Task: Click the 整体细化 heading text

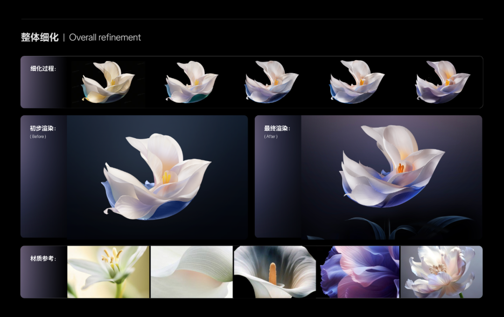Action: pyautogui.click(x=40, y=37)
